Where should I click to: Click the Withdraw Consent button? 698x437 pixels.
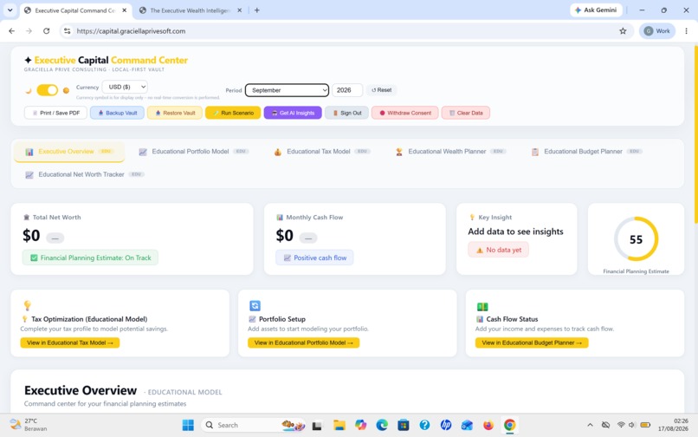(x=405, y=113)
